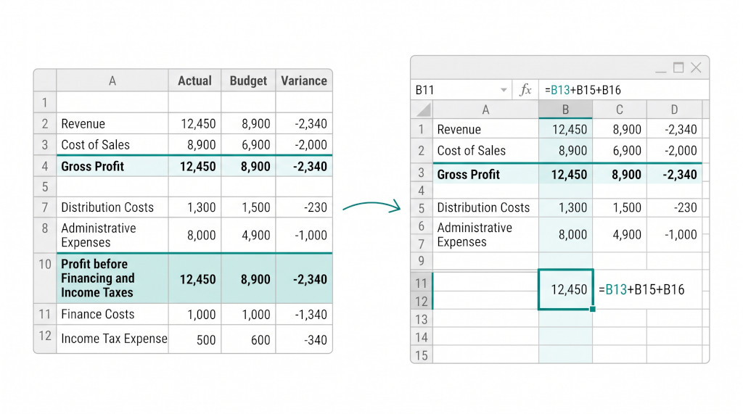Click Cost of Sales in right window
Viewport: 743px width, 414px height.
coord(485,150)
